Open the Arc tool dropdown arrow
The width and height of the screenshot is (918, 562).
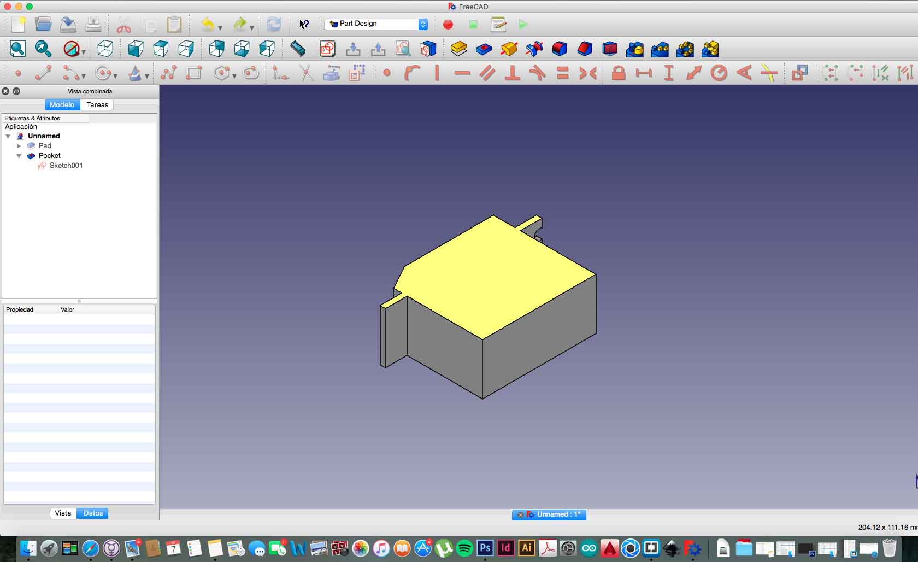tap(84, 76)
